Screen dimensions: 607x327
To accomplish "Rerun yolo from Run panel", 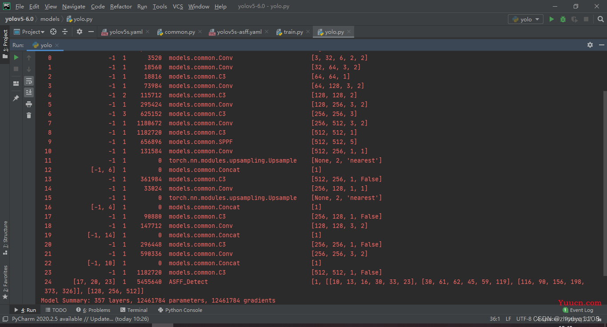I will click(x=16, y=57).
